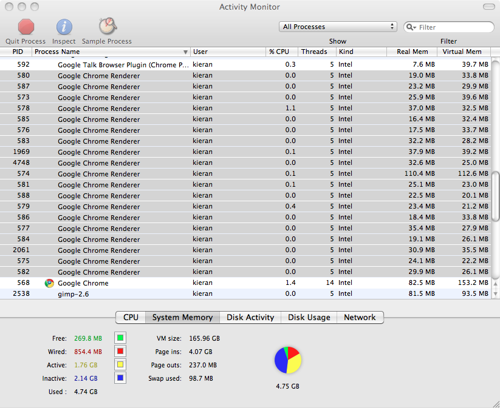The height and width of the screenshot is (408, 500).
Task: Switch to the Disk Activity tab
Action: [x=250, y=317]
